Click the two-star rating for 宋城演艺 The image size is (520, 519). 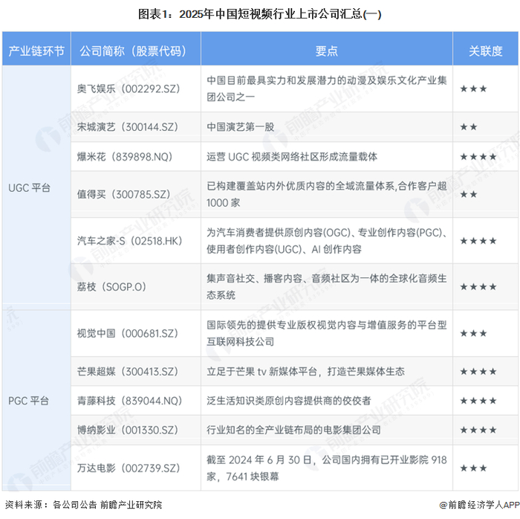(x=468, y=126)
